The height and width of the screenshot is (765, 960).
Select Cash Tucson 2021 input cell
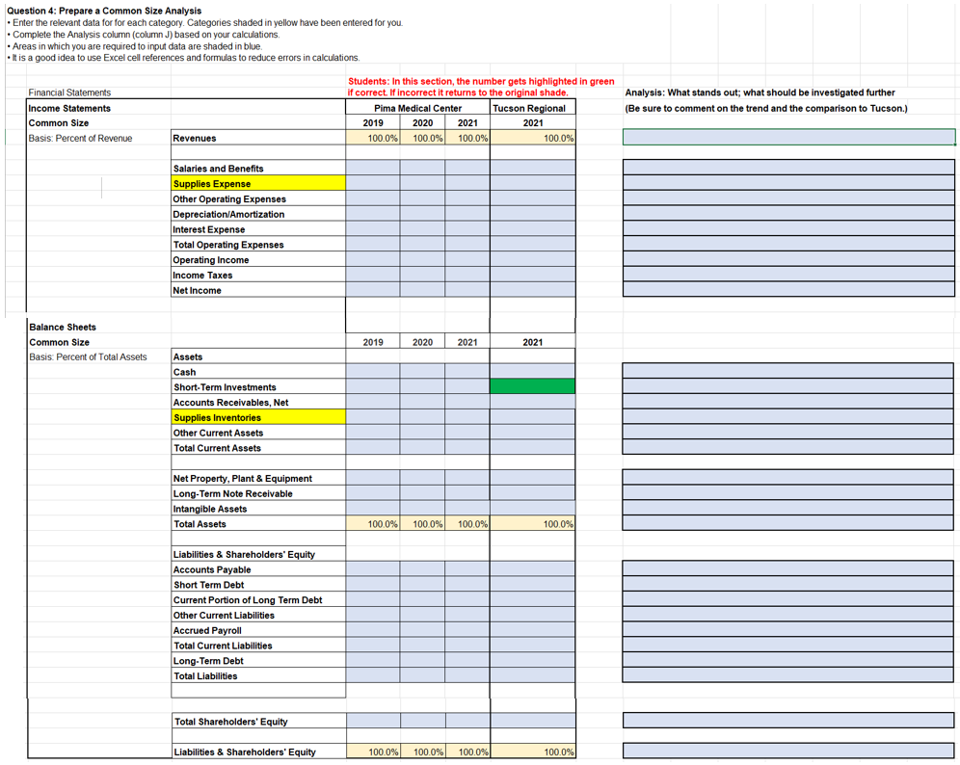533,371
